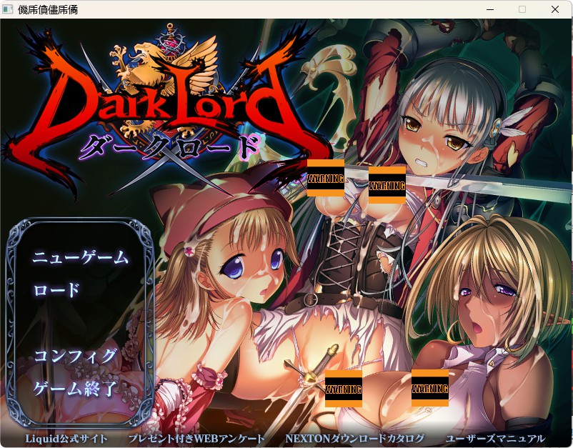Click the ornate silver menu frame's top border

point(81,221)
